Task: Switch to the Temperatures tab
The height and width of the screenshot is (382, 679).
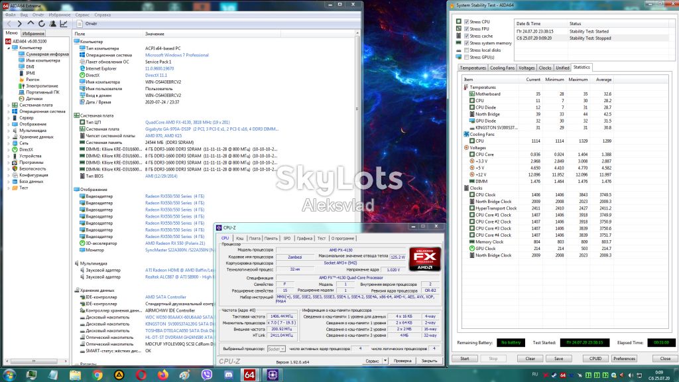Action: tap(473, 68)
